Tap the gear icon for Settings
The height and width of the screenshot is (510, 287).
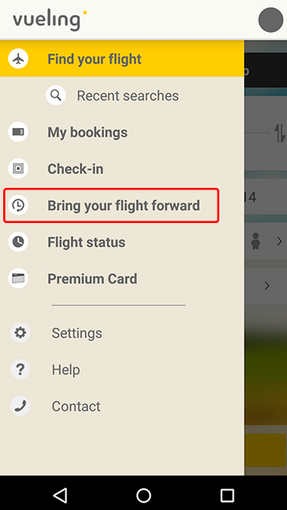[20, 333]
